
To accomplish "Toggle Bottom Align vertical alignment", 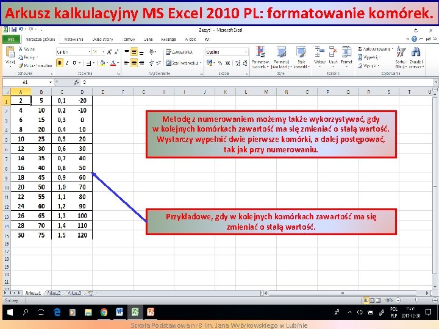I will click(x=141, y=52).
